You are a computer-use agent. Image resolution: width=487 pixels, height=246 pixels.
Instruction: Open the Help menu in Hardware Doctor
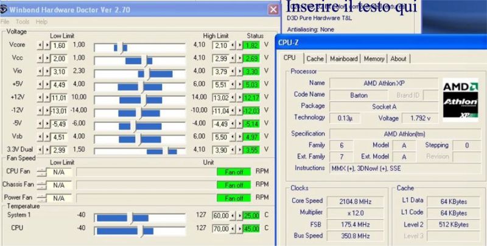pyautogui.click(x=41, y=22)
